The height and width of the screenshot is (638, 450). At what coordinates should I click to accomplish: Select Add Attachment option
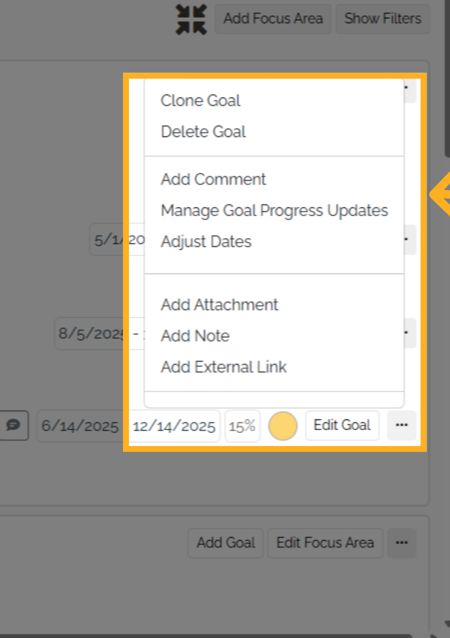(219, 305)
